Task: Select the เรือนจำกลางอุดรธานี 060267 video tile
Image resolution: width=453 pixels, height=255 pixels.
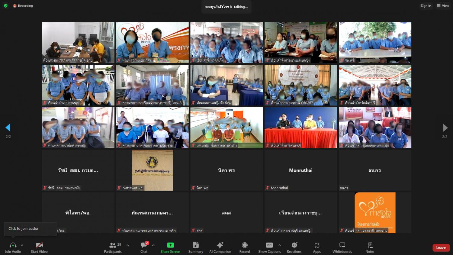Action: click(301, 85)
